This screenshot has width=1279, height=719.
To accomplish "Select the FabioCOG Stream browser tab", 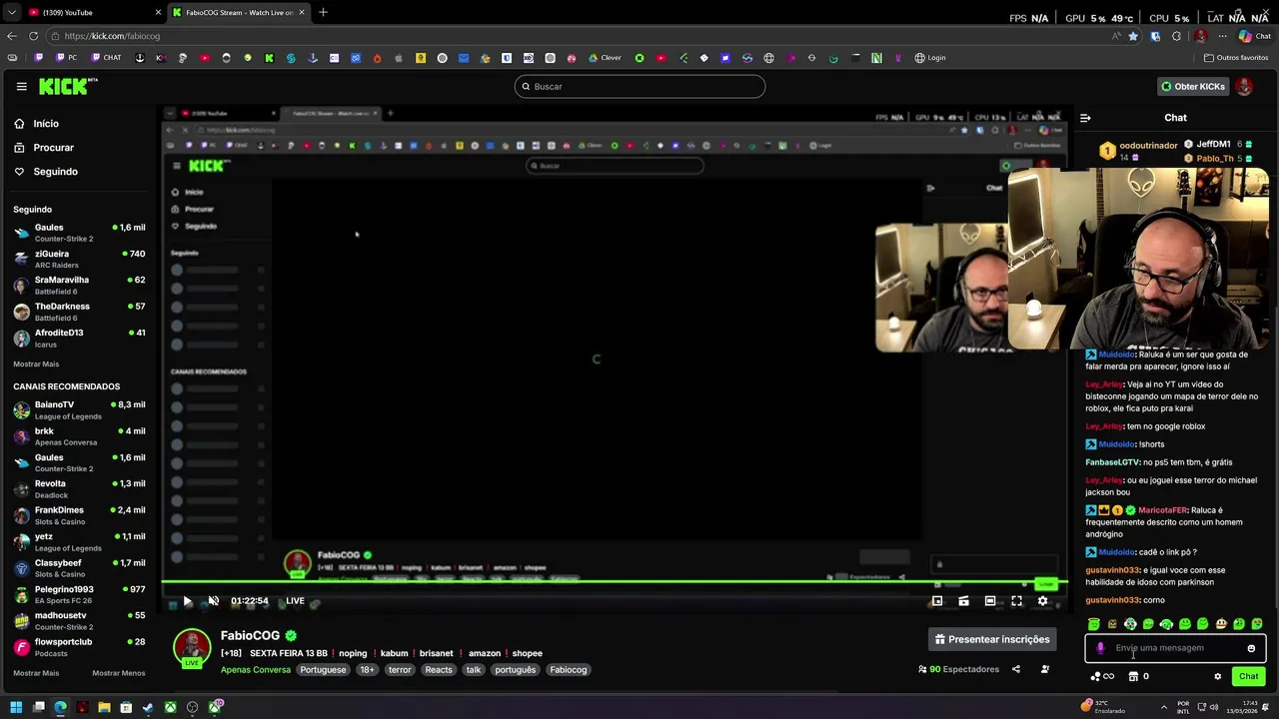I will click(238, 12).
